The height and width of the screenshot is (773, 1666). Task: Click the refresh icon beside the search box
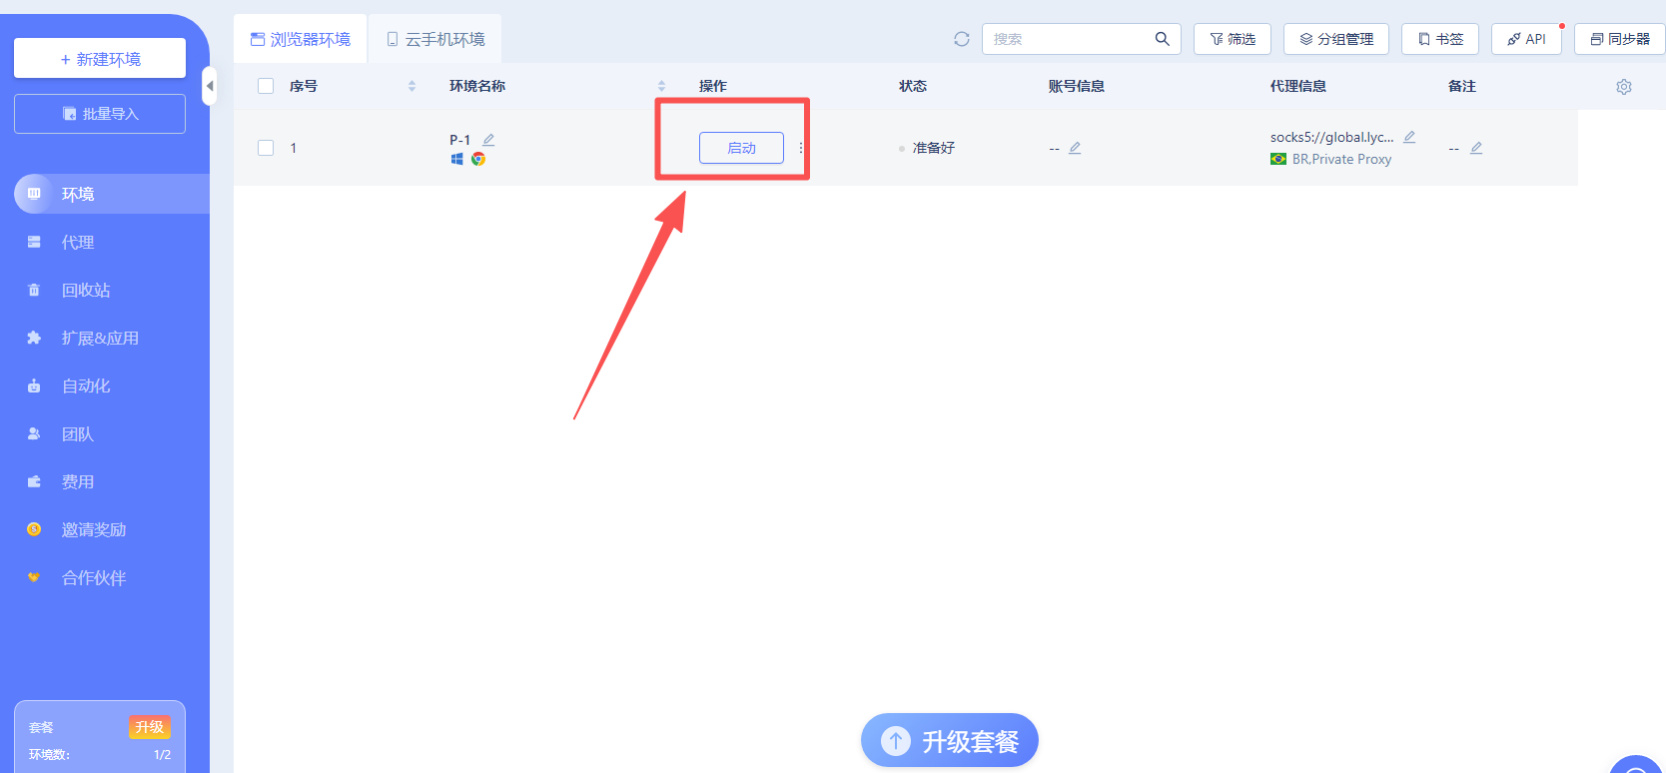click(x=961, y=39)
